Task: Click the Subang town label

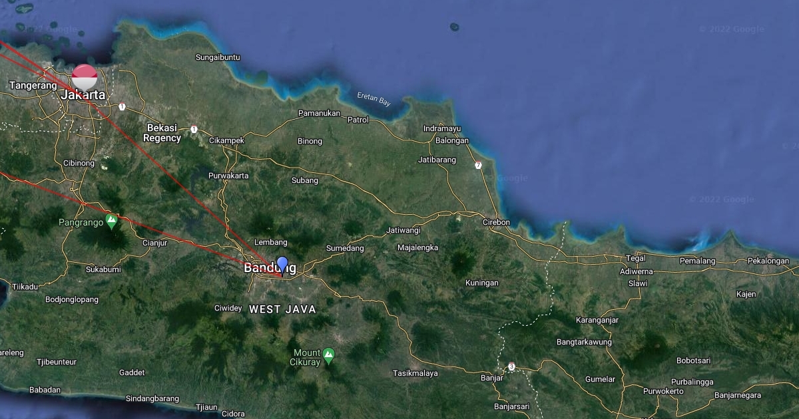Action: (x=305, y=180)
